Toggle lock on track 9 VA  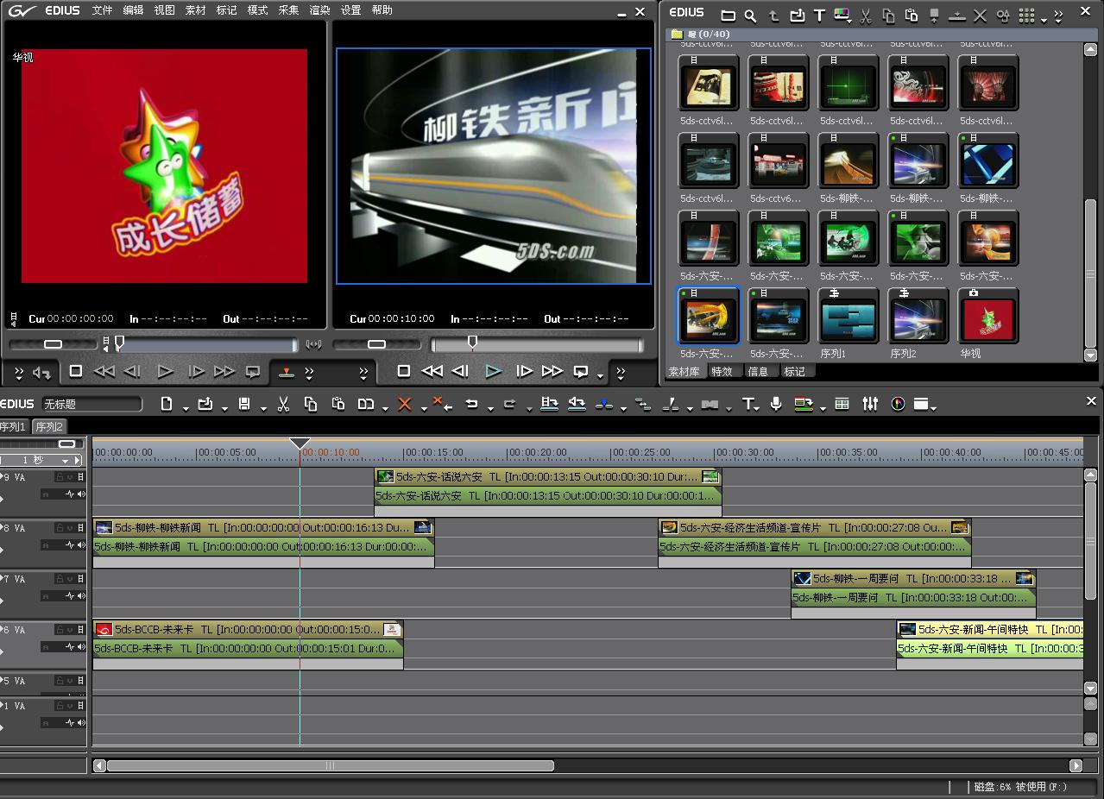click(60, 477)
